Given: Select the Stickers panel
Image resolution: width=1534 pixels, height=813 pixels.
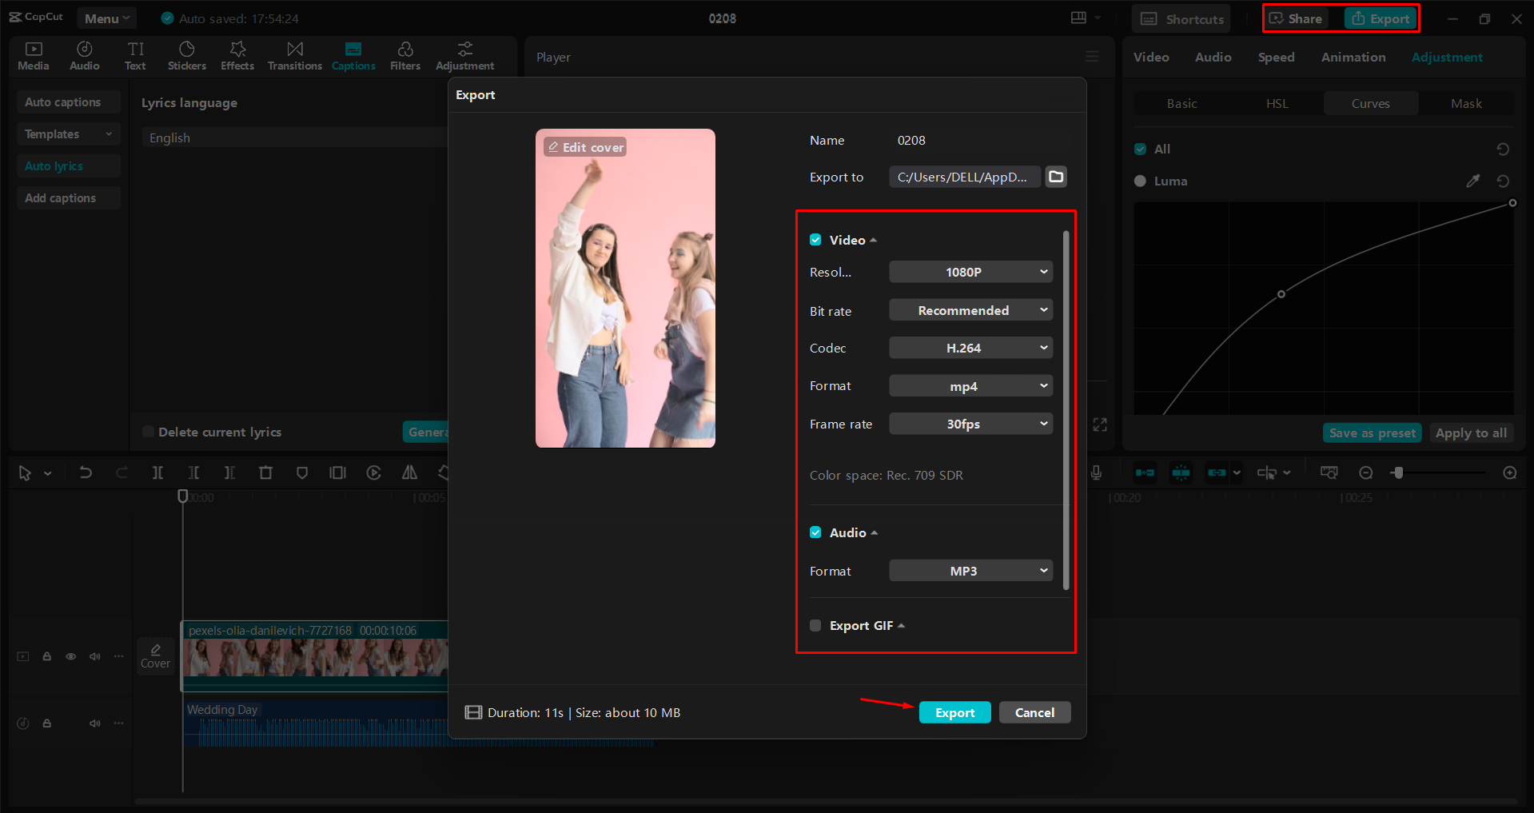Looking at the screenshot, I should pos(186,55).
